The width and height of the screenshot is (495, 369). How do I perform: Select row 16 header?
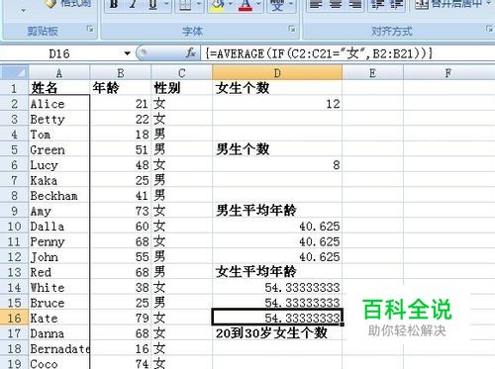pos(14,318)
